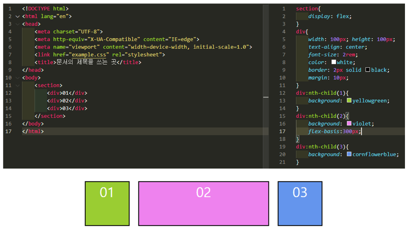Click the title tag text line
The height and width of the screenshot is (234, 408).
pos(88,62)
